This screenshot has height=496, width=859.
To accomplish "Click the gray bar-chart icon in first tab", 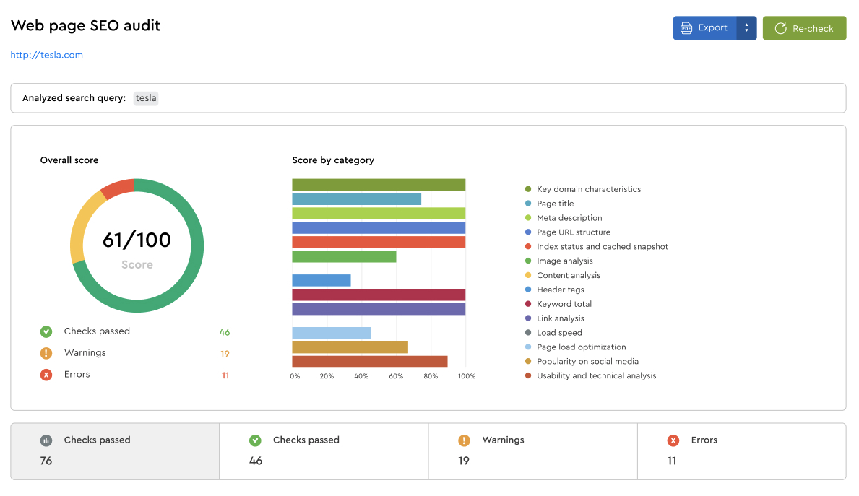I will [46, 440].
